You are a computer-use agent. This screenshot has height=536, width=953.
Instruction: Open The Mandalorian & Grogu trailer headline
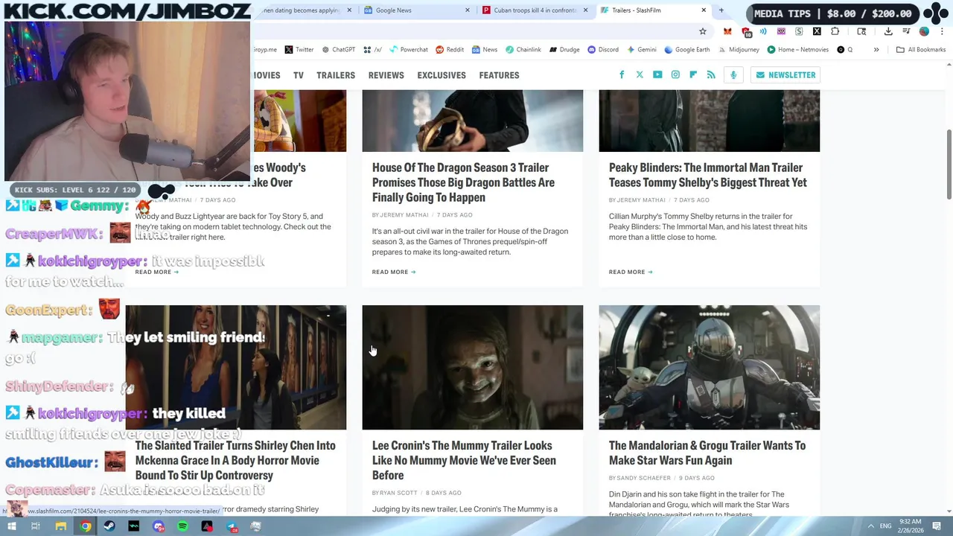click(x=707, y=453)
